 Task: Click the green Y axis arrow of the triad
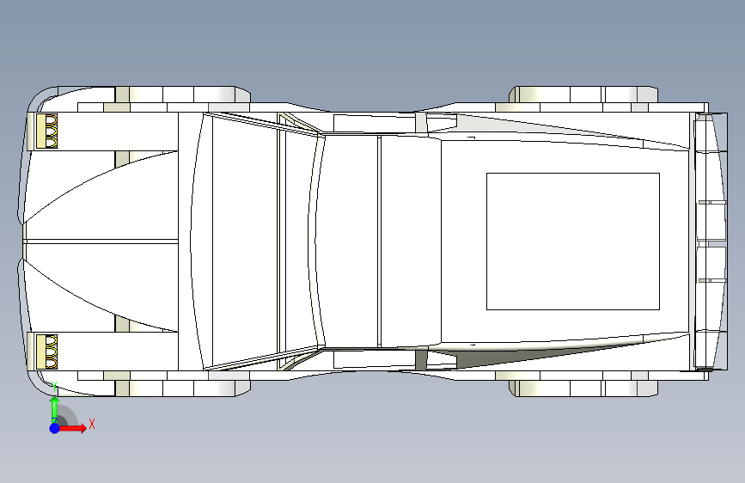[55, 410]
